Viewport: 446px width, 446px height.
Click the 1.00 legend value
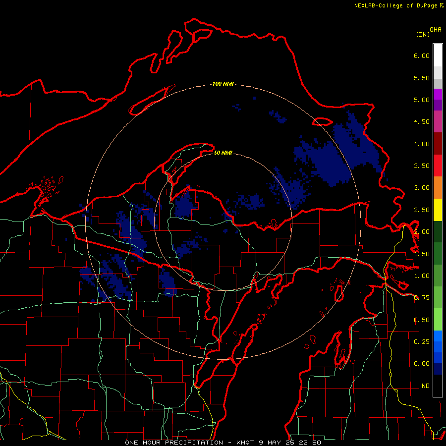click(x=422, y=276)
